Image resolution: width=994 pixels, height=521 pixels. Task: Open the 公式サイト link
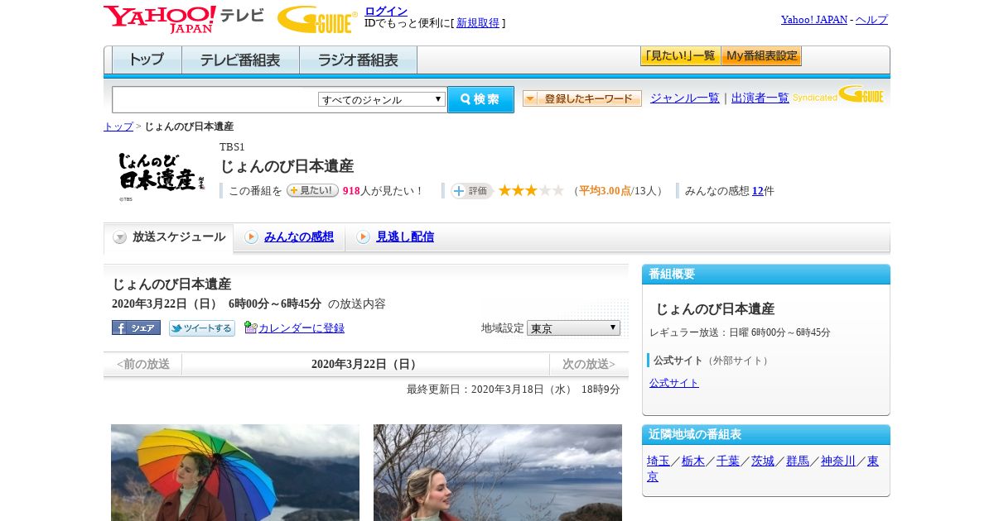pyautogui.click(x=674, y=383)
